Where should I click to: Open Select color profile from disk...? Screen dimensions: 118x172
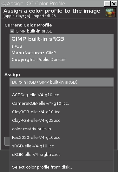pyautogui.click(x=62, y=167)
